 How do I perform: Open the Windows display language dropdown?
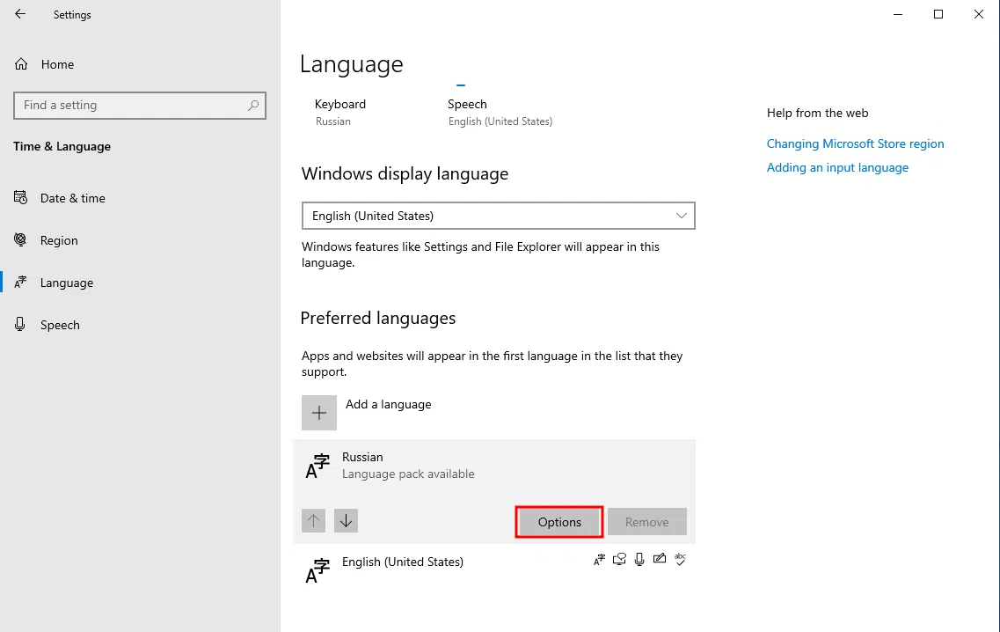(498, 216)
